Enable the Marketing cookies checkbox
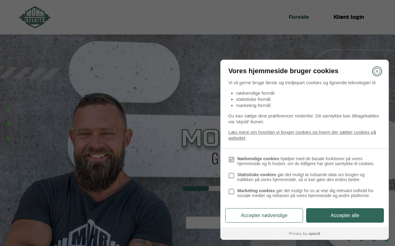This screenshot has width=395, height=246. (231, 192)
